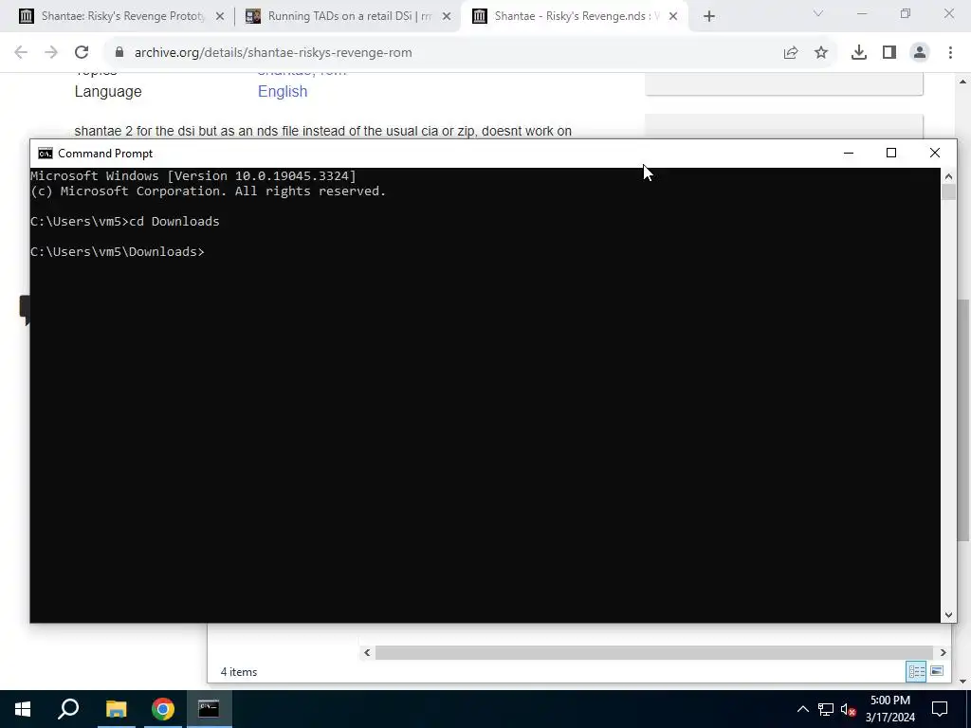The height and width of the screenshot is (728, 971).
Task: Close the Command Prompt window
Action: (935, 153)
